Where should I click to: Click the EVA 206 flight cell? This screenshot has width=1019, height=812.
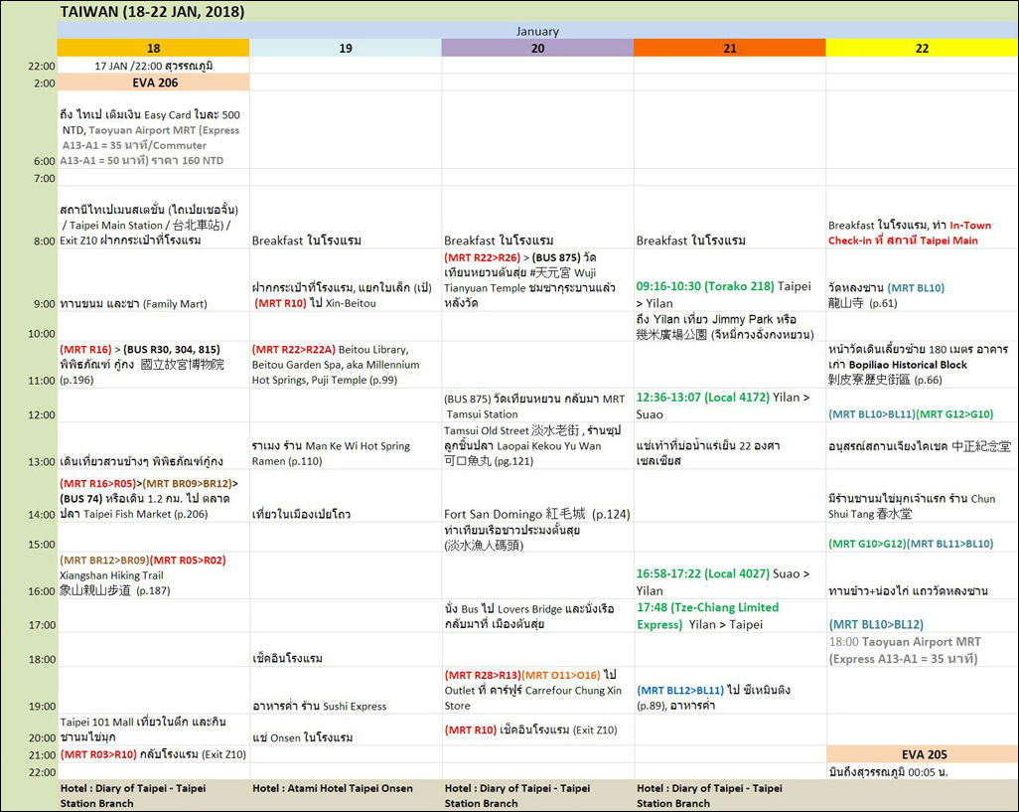153,82
